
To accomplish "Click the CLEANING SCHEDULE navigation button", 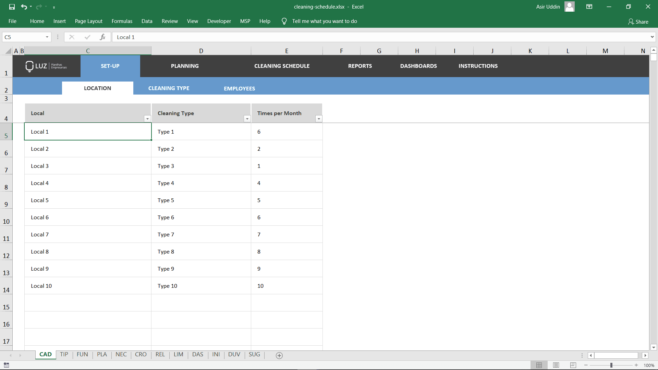I will 281,66.
